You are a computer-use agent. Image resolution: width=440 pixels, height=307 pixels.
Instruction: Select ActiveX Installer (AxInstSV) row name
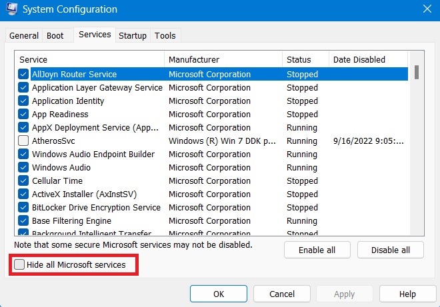point(84,194)
